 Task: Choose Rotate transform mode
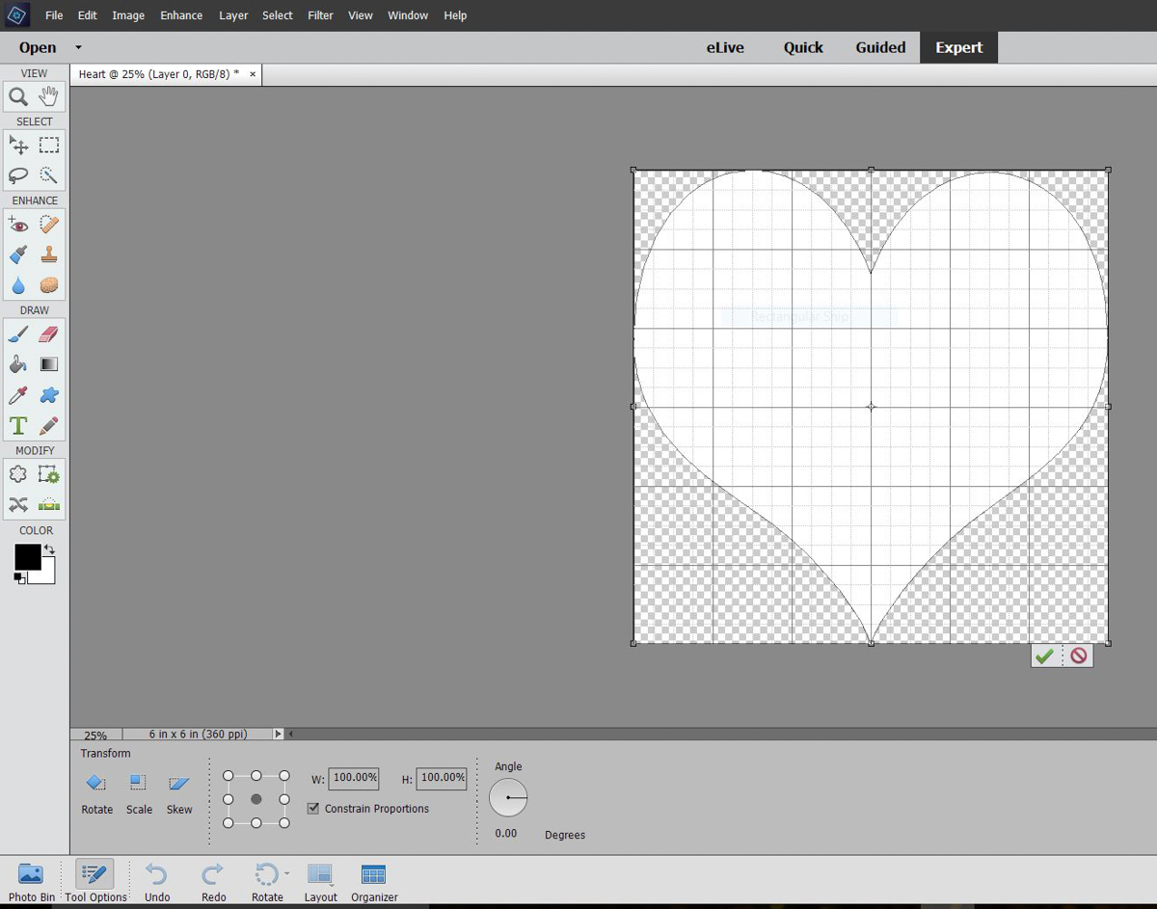point(96,794)
